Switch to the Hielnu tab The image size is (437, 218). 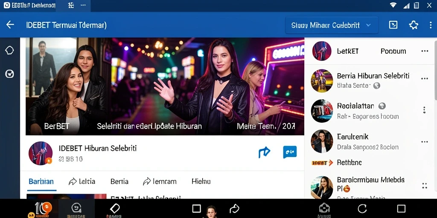(201, 181)
